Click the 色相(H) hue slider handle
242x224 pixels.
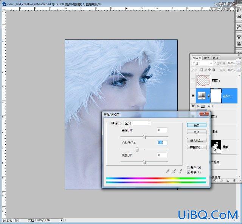click(144, 137)
